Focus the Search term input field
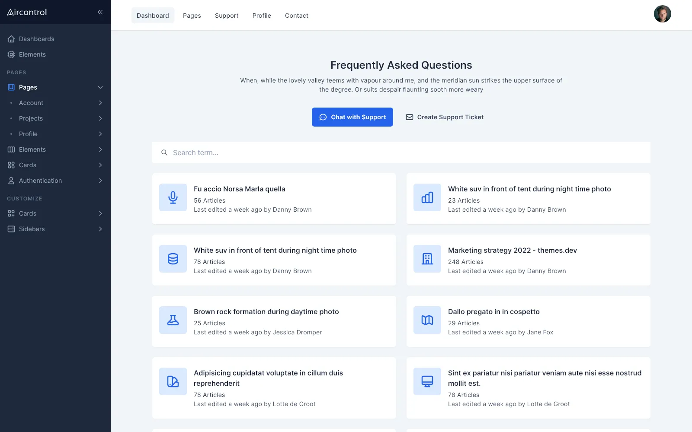This screenshot has height=432, width=692. 401,152
